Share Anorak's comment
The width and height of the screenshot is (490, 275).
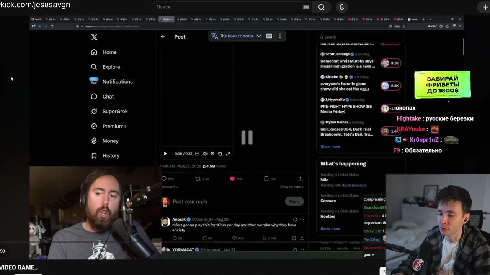click(x=302, y=238)
